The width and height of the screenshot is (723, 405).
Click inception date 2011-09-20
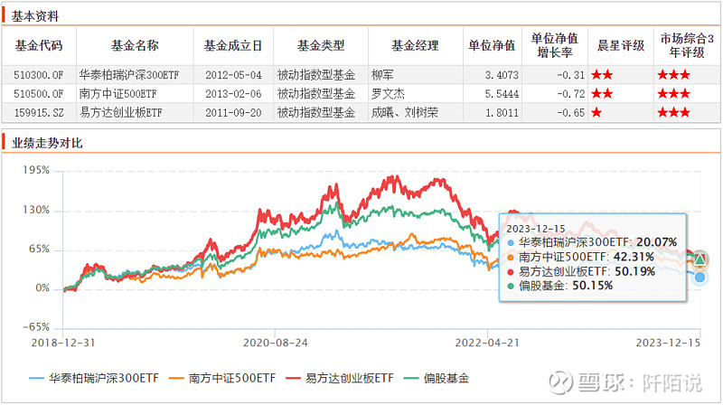coord(233,113)
